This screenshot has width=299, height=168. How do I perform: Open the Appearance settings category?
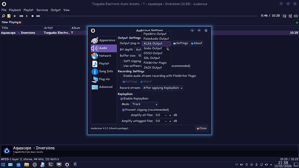point(104,40)
